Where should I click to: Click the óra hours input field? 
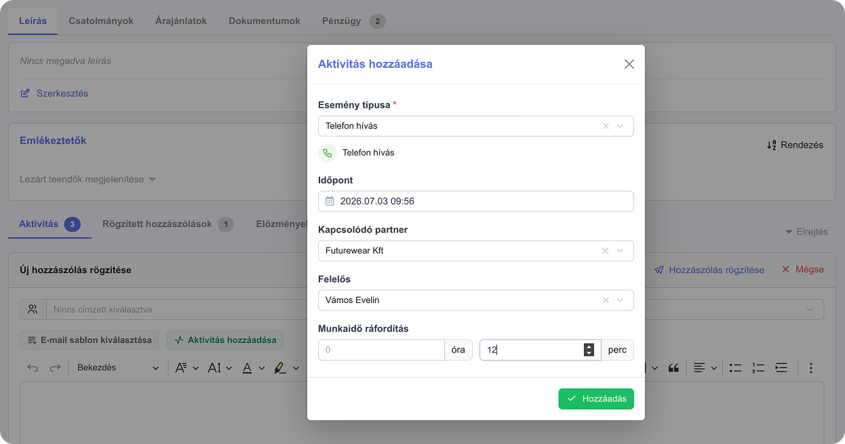pos(381,350)
